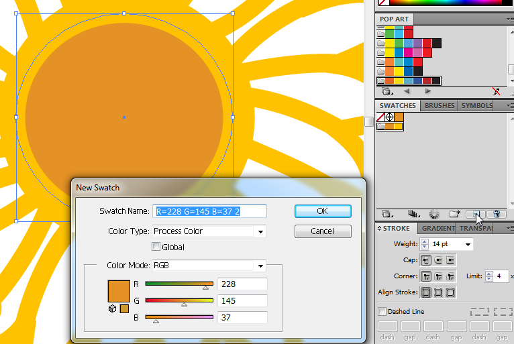514x344 pixels.
Task: Click the green G color slider track
Action: coord(179,300)
